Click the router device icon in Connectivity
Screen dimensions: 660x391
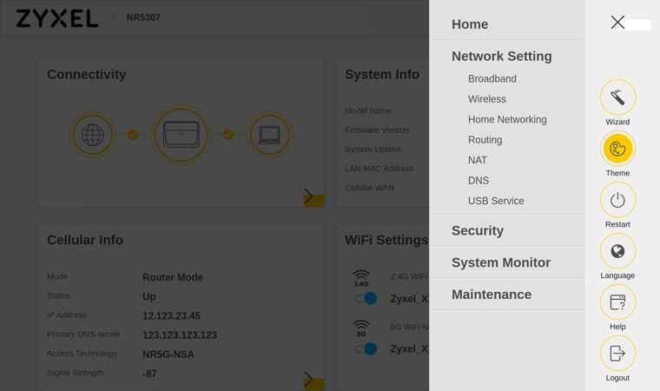point(181,135)
